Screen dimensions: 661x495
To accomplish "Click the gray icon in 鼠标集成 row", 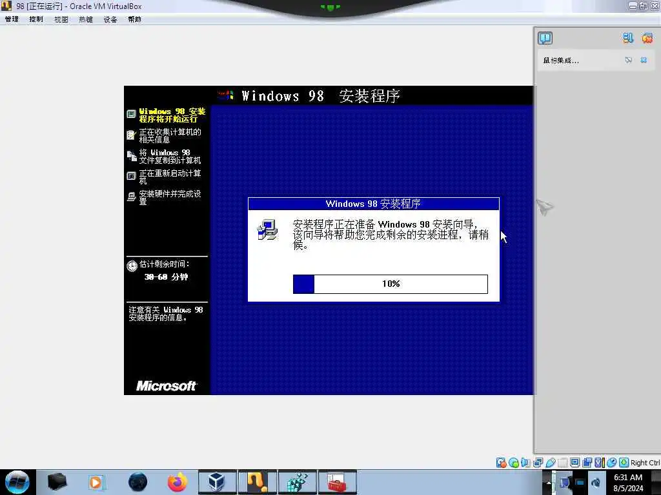I will 628,60.
